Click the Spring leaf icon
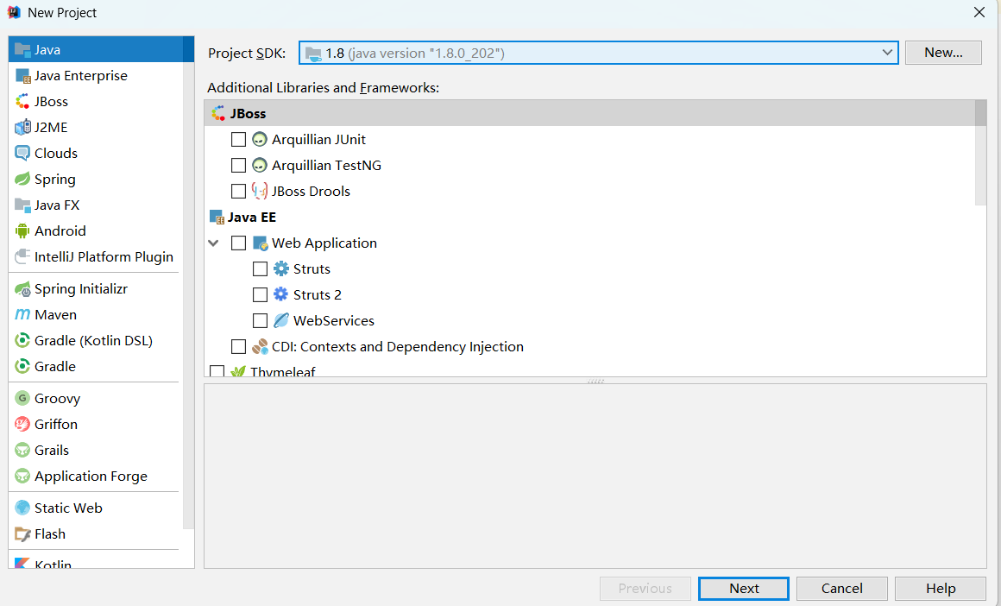The width and height of the screenshot is (1001, 606). tap(22, 179)
